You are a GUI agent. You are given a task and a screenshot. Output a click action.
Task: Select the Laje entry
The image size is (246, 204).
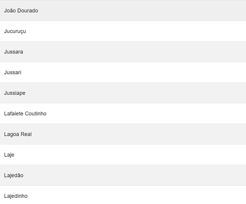click(9, 155)
